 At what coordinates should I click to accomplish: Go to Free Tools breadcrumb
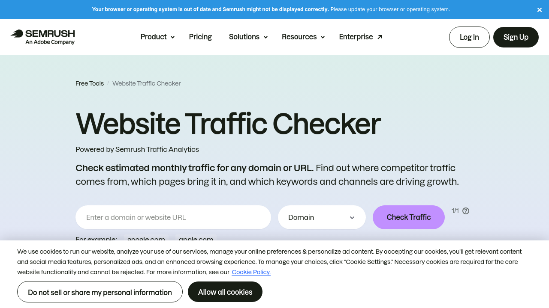point(90,83)
